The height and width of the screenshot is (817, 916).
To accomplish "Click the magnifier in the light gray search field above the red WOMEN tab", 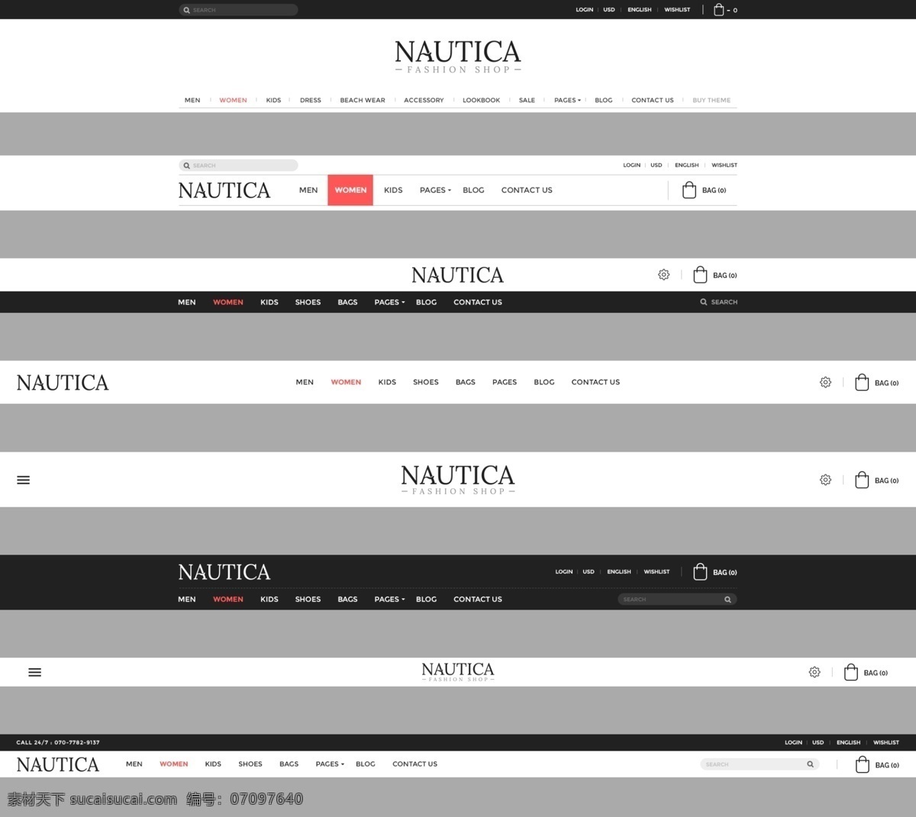I will pyautogui.click(x=186, y=166).
